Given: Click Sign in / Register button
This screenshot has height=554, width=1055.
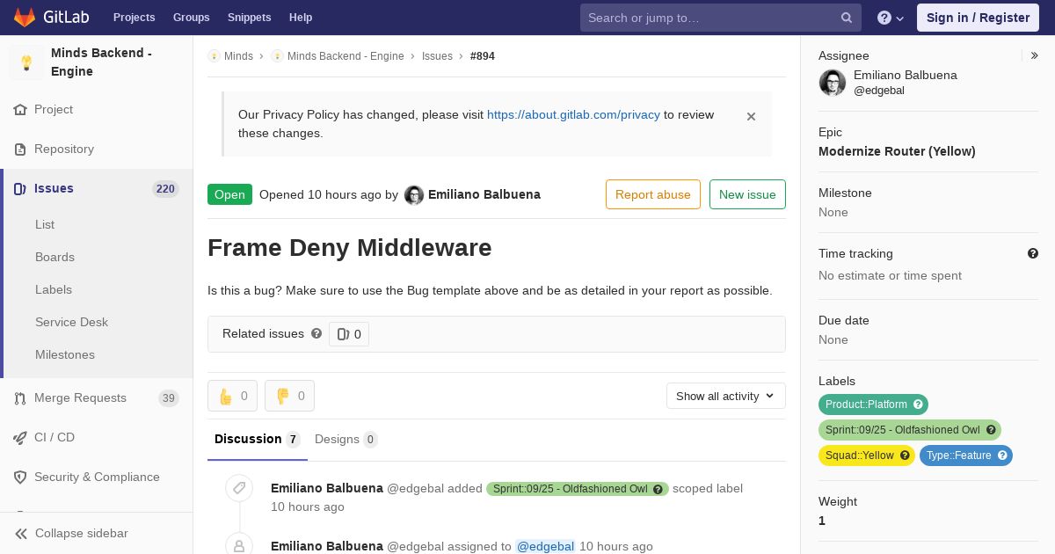Looking at the screenshot, I should pyautogui.click(x=978, y=18).
